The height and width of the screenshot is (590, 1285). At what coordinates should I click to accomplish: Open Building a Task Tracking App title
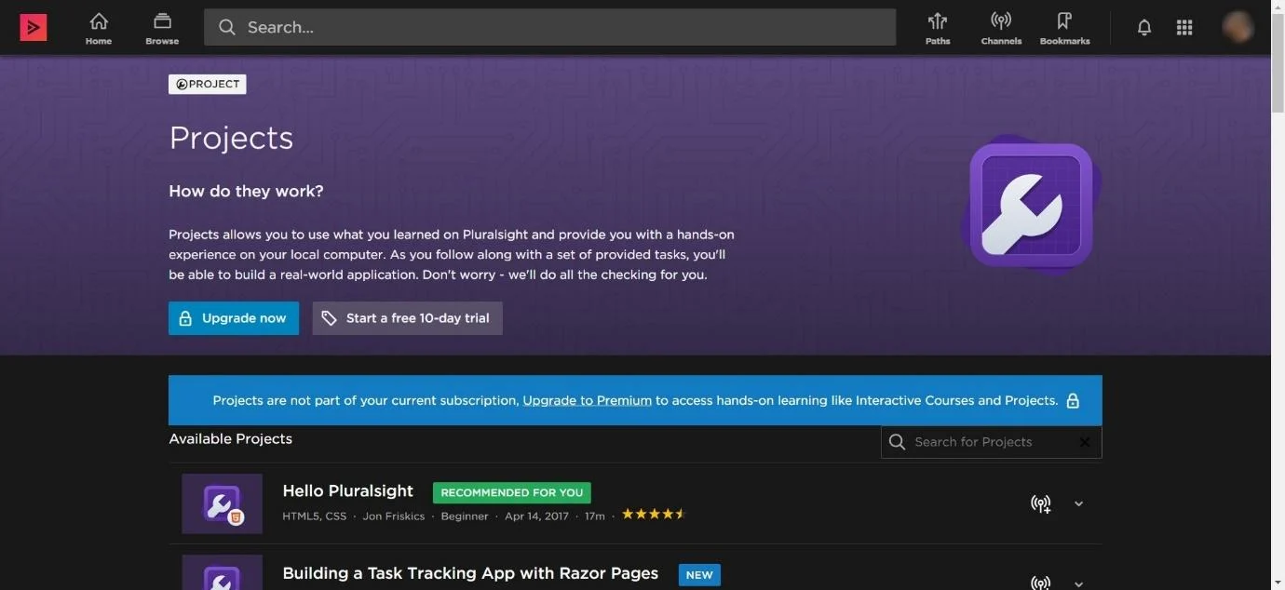tap(470, 573)
